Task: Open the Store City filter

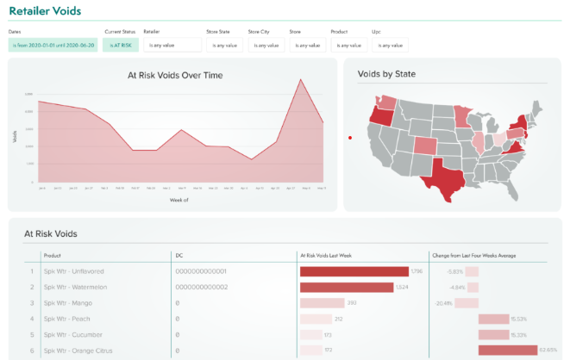Action: [x=266, y=45]
